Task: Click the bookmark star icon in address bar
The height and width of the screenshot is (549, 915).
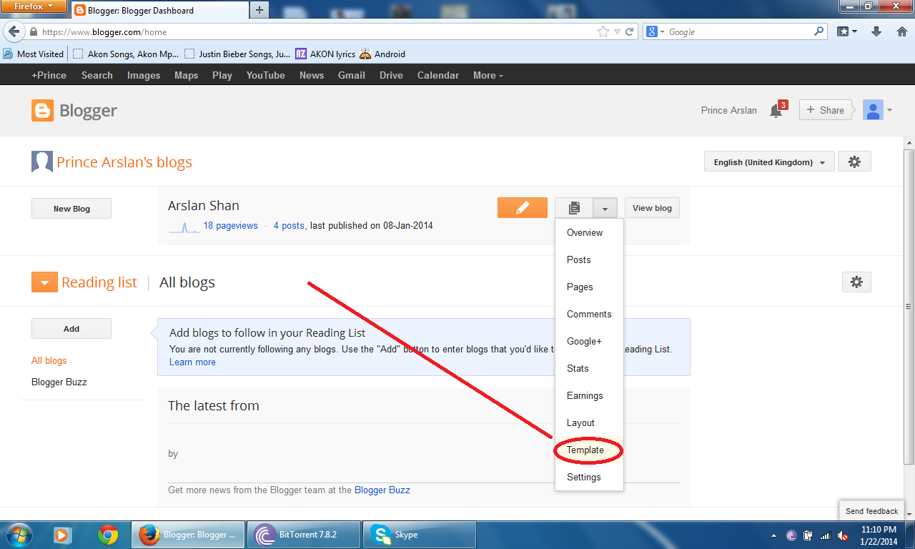Action: point(603,32)
